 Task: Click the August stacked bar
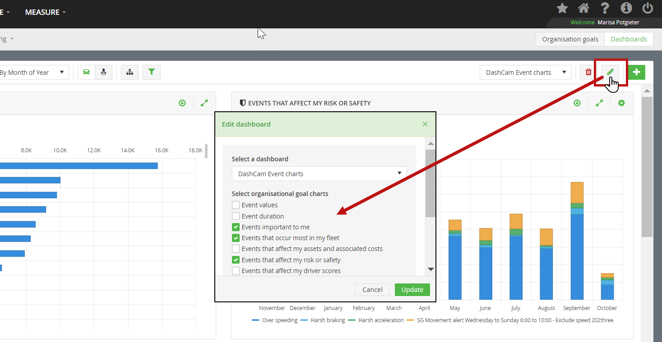[546, 264]
